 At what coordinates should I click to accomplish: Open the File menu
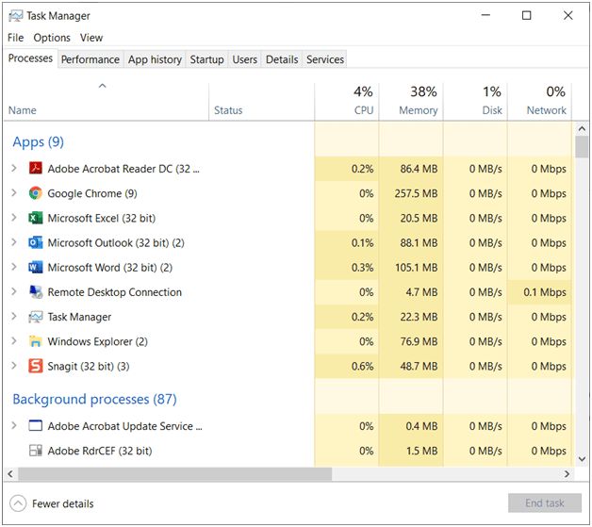[x=15, y=38]
